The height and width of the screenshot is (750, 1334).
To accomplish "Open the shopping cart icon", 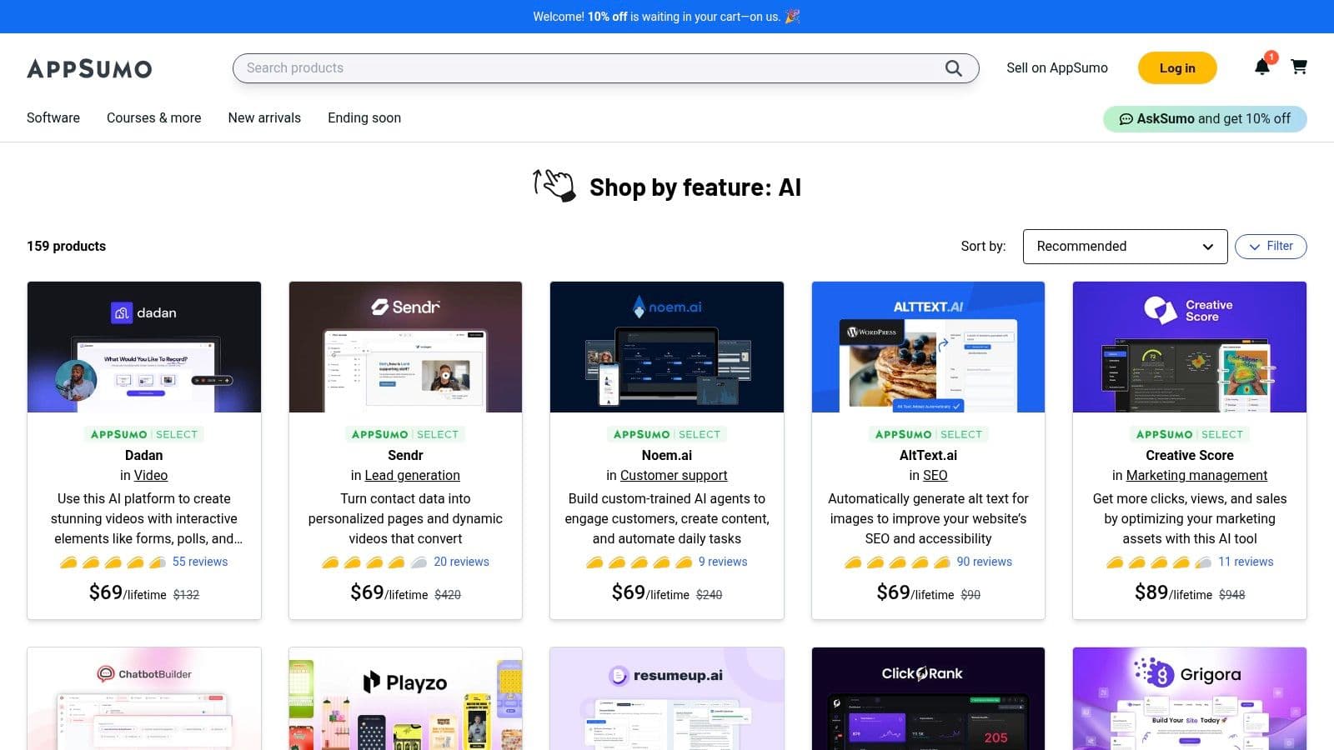I will pos(1299,67).
